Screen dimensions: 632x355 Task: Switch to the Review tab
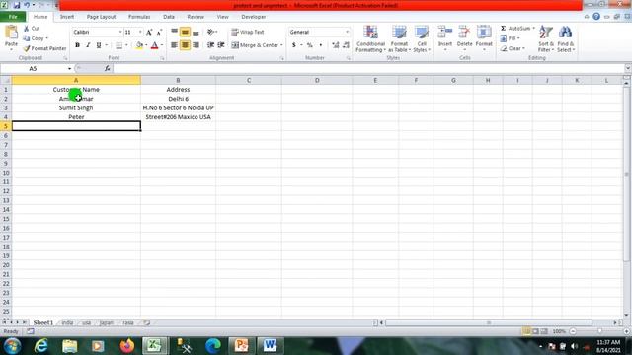pyautogui.click(x=196, y=17)
